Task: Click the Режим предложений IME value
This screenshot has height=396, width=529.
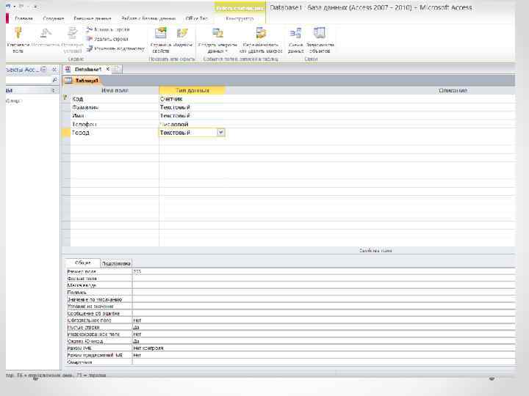Action: pyautogui.click(x=323, y=355)
